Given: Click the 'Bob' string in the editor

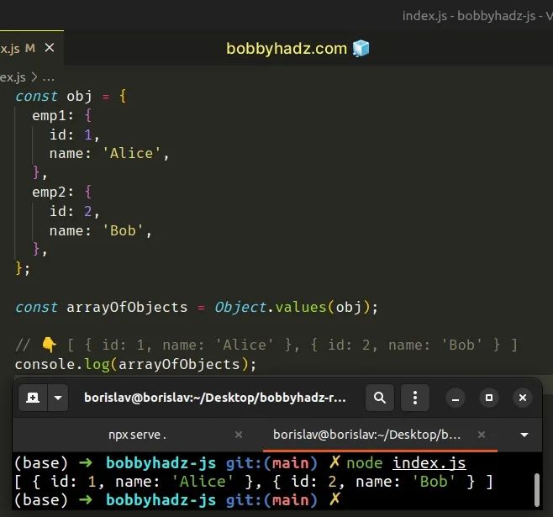Looking at the screenshot, I should [123, 230].
